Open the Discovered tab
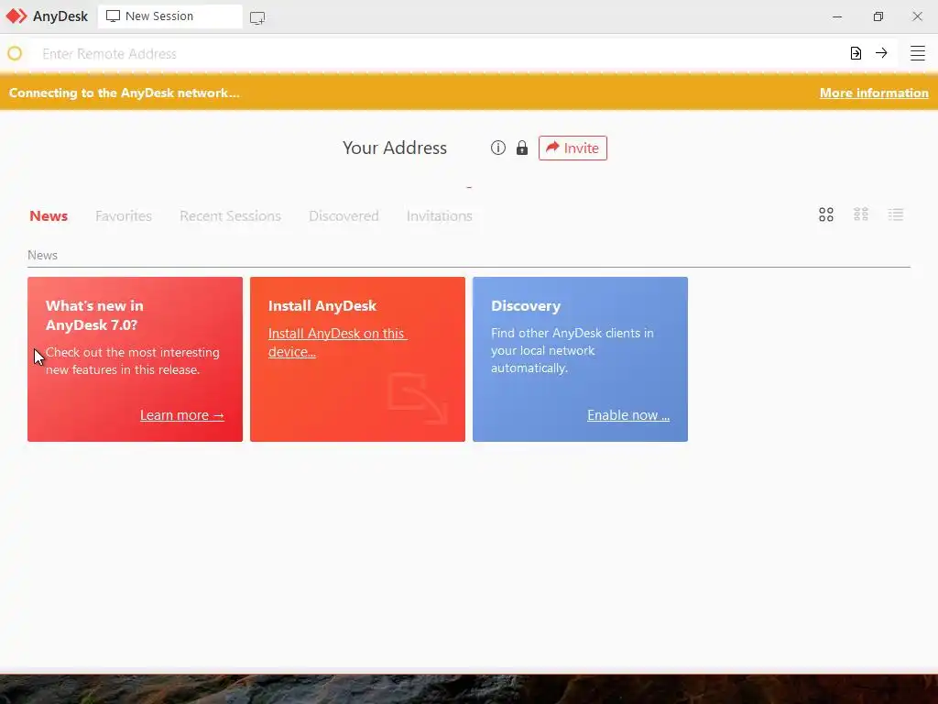Viewport: 938px width, 704px height. 344,216
